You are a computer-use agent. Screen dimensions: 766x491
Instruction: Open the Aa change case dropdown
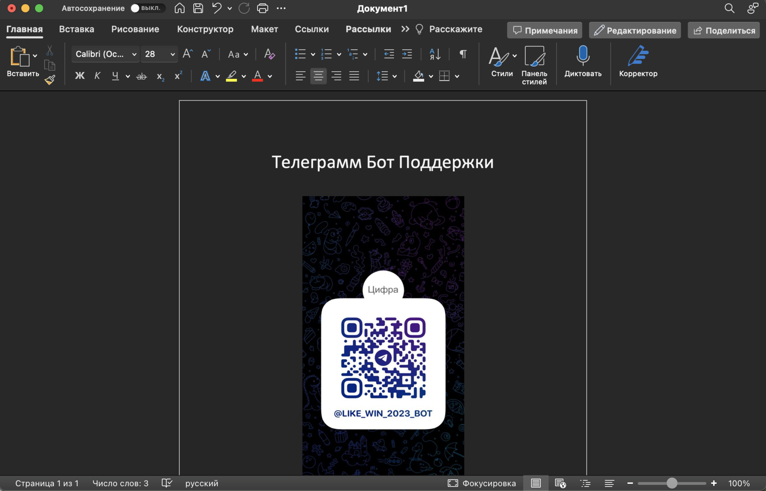238,54
